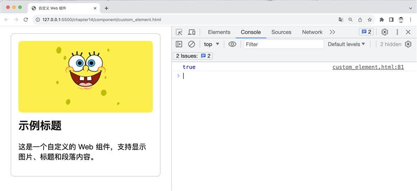Viewport: 417px width, 191px height.
Task: Switch to the Sources tab
Action: (281, 32)
